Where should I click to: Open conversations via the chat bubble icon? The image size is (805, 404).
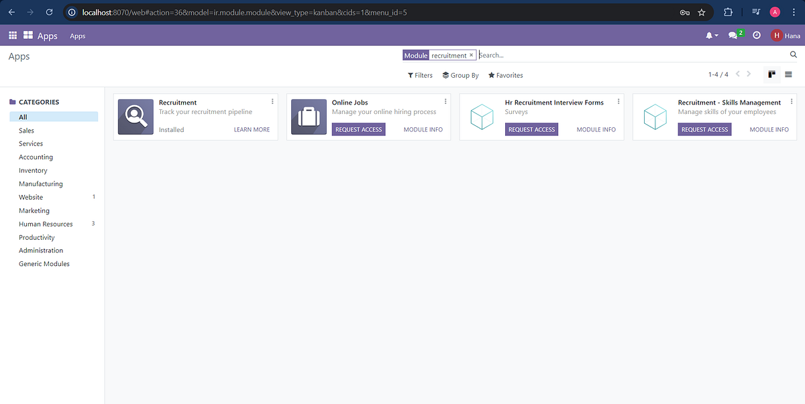coord(733,35)
